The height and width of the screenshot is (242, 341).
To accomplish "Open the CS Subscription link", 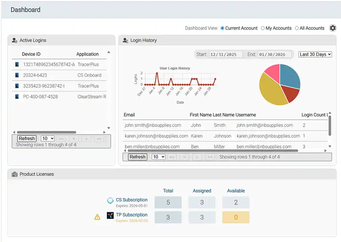I will 132,200.
